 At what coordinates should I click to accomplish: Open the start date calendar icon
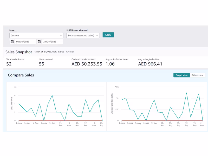(12, 42)
